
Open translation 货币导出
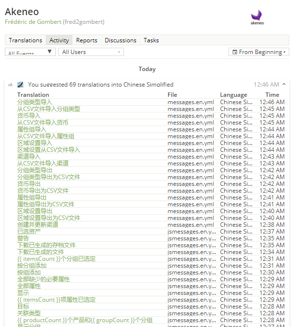coord(29,184)
